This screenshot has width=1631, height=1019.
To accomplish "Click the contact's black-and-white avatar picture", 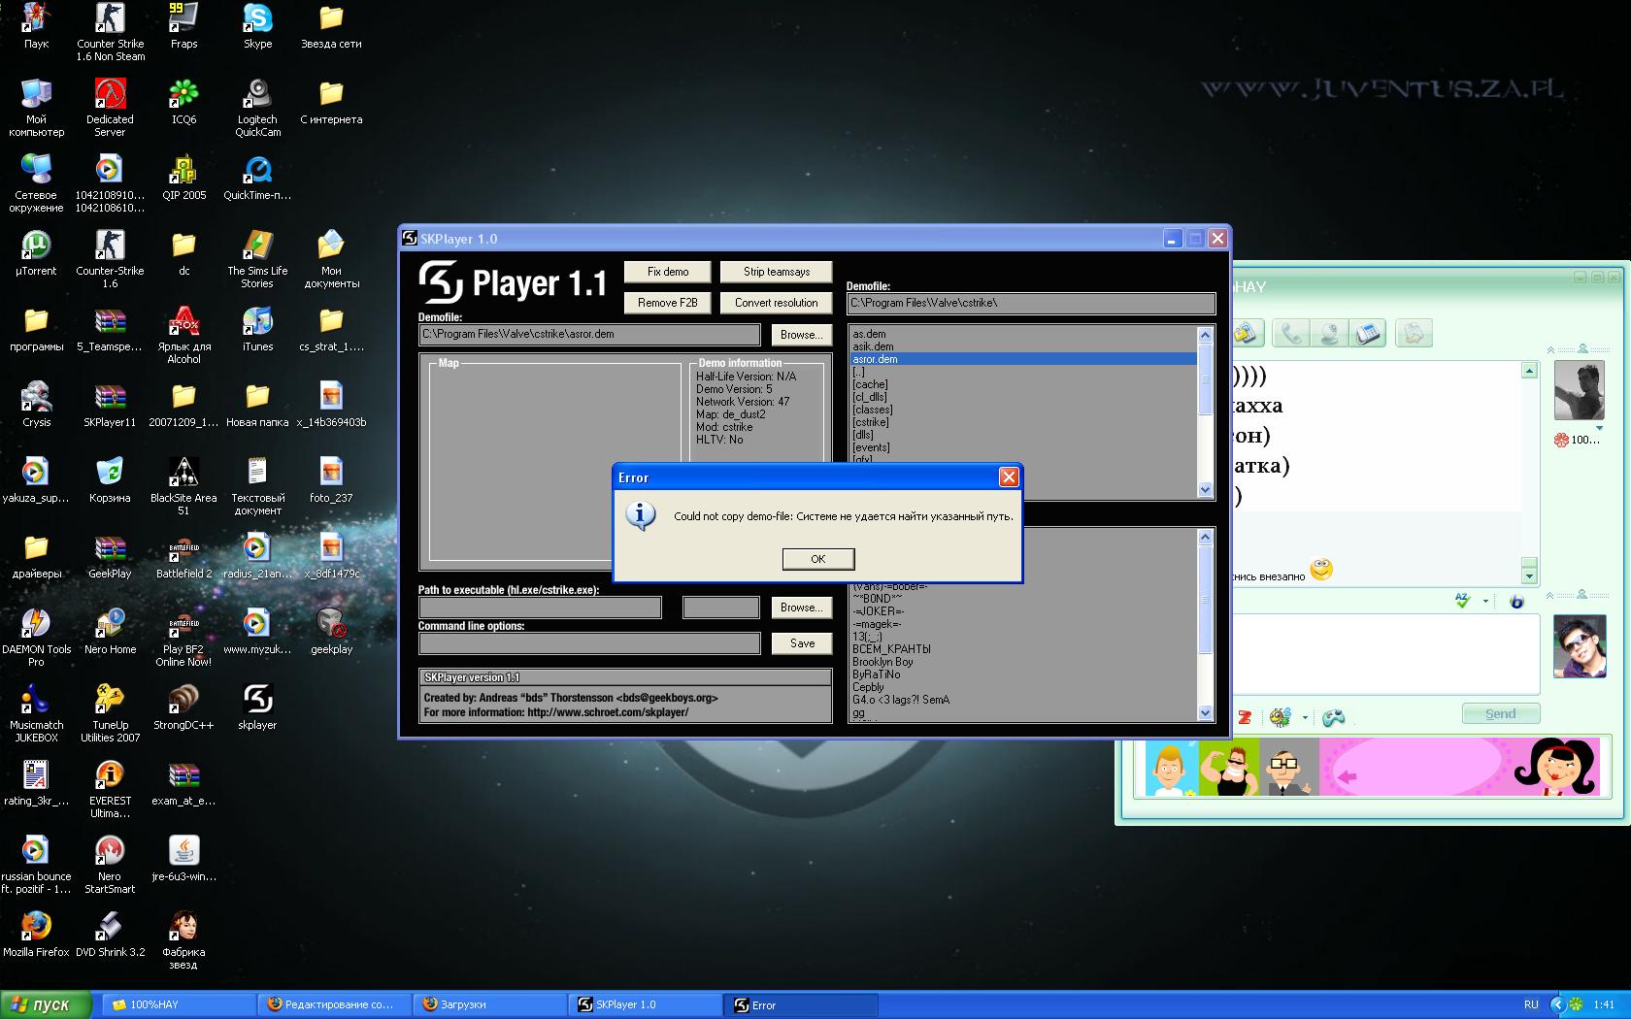I will coord(1579,390).
